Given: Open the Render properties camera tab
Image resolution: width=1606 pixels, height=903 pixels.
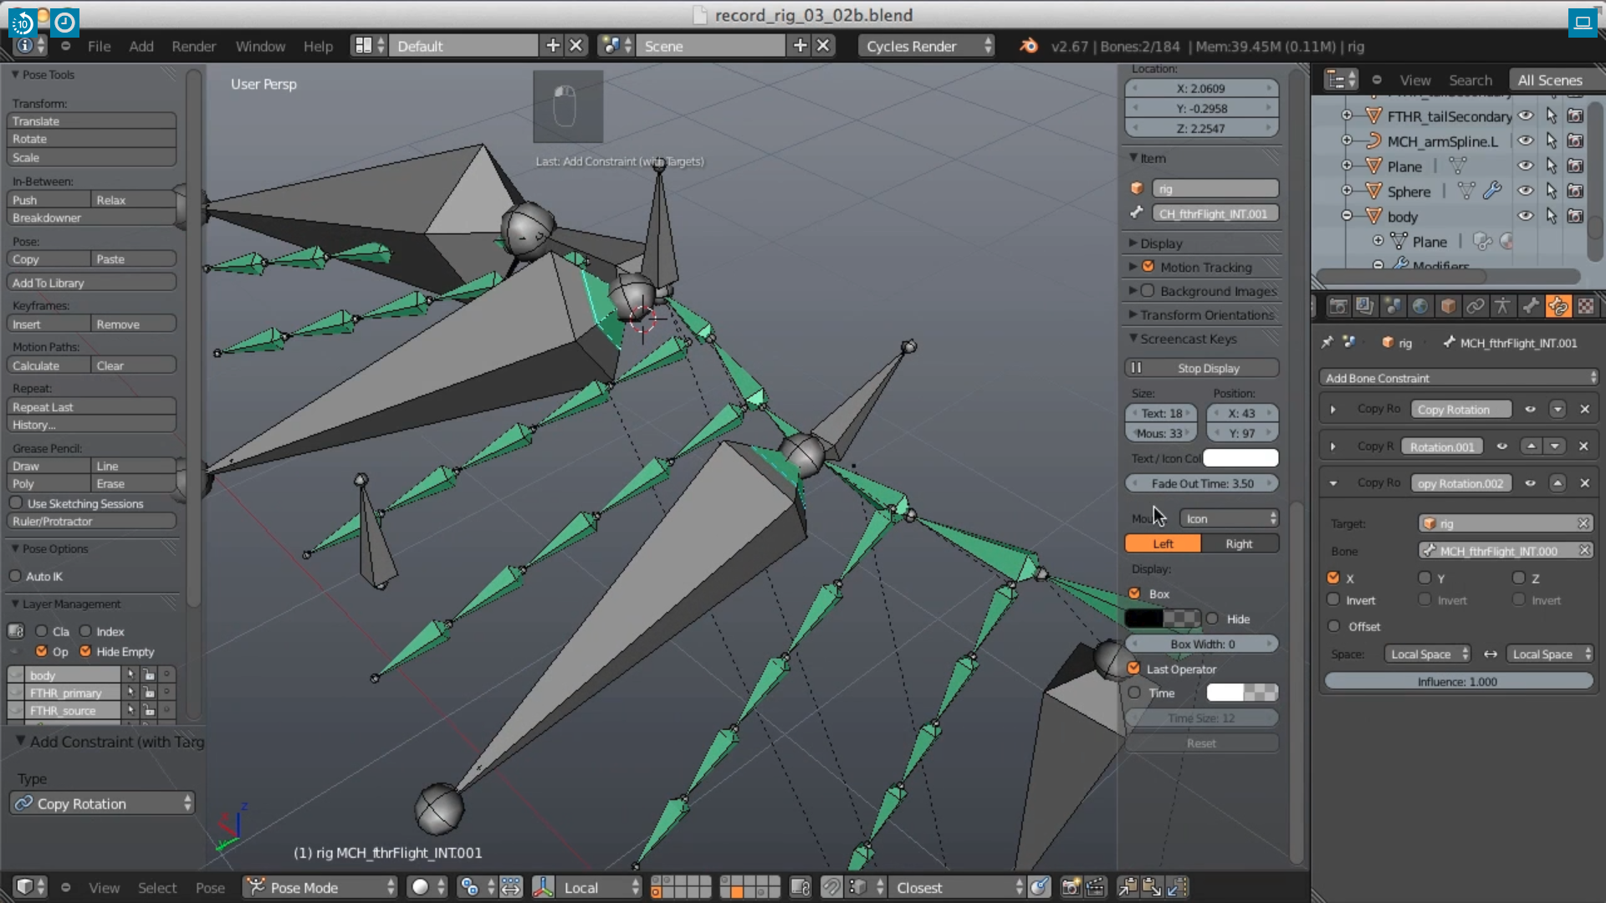Looking at the screenshot, I should [1337, 307].
